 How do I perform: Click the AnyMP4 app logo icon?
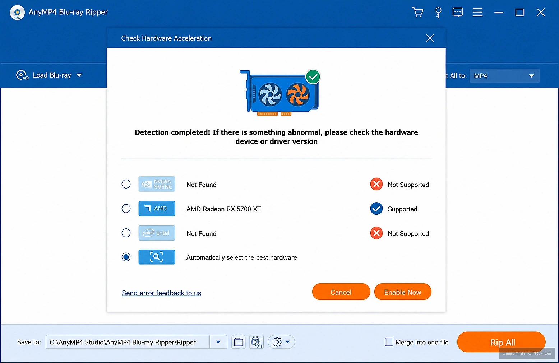[x=17, y=13]
